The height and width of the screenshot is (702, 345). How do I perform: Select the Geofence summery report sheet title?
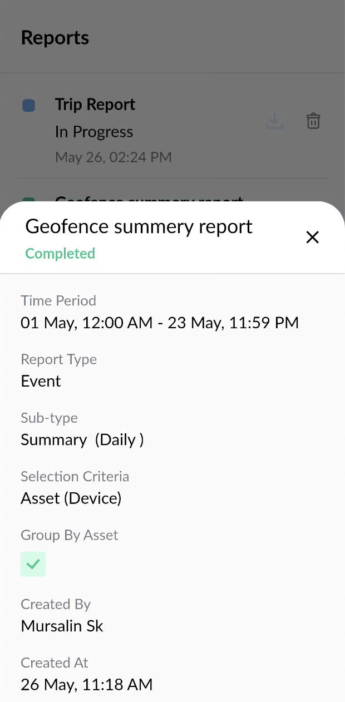[139, 226]
